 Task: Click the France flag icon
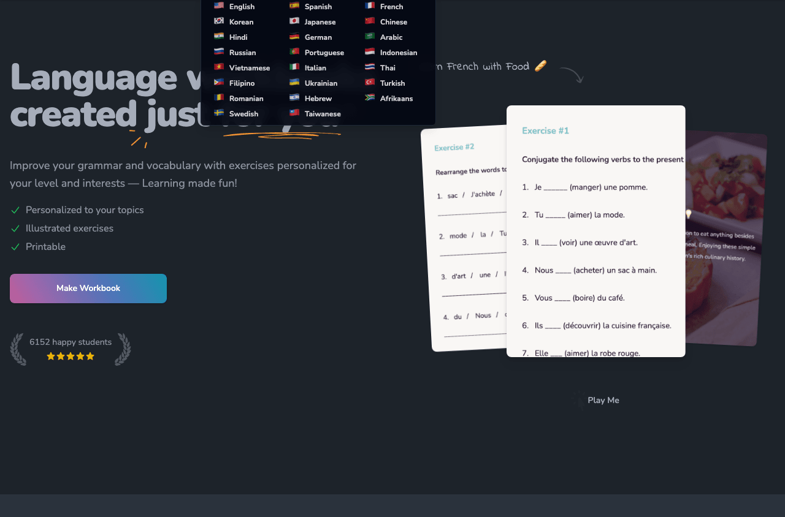pyautogui.click(x=370, y=6)
